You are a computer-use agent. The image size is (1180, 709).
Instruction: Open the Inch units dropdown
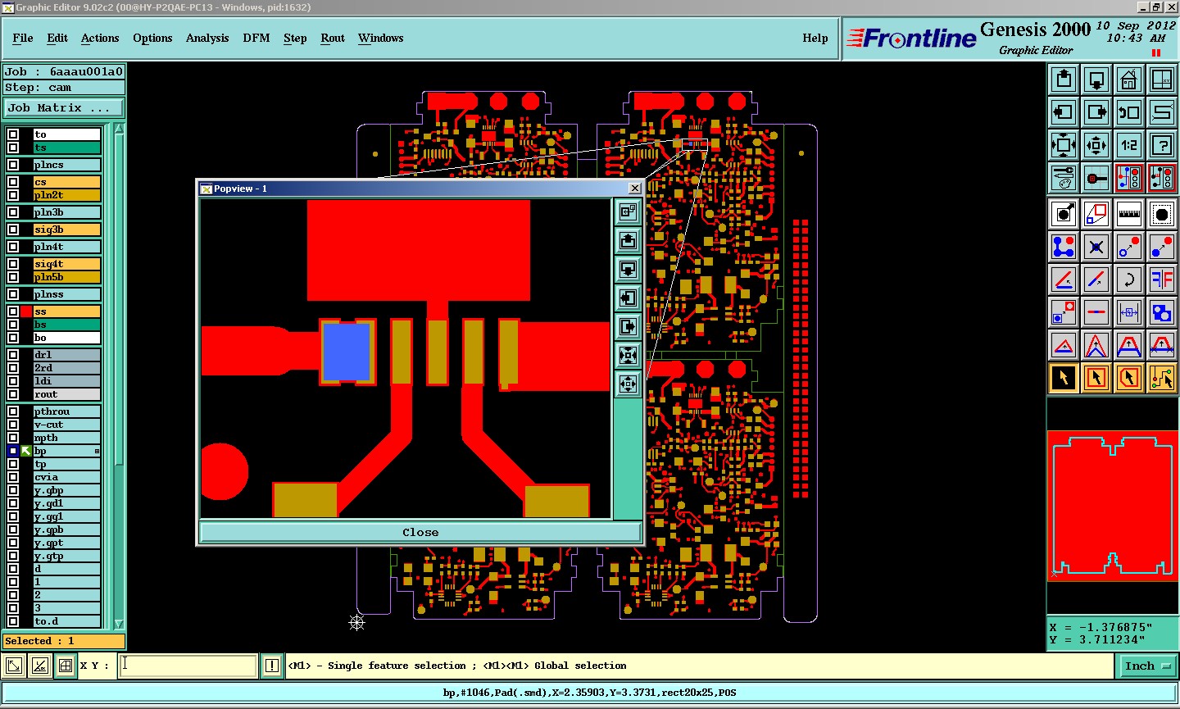click(x=1147, y=666)
